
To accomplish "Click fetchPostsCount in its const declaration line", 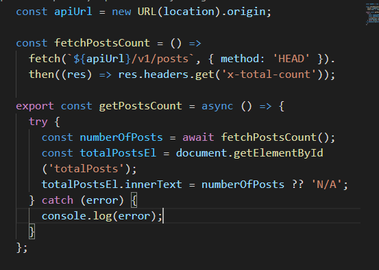I will click(102, 43).
